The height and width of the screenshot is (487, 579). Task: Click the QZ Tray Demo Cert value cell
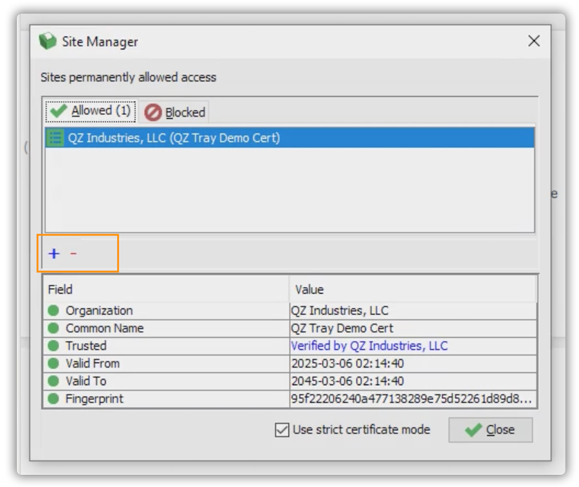(x=413, y=328)
